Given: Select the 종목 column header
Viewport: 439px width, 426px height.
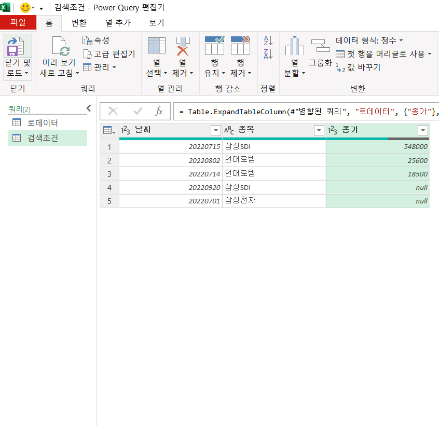Looking at the screenshot, I should click(x=274, y=130).
